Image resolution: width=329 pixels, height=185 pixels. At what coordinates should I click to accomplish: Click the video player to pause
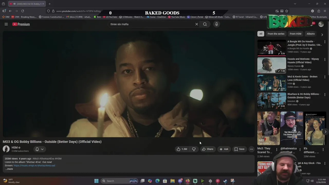(x=129, y=84)
